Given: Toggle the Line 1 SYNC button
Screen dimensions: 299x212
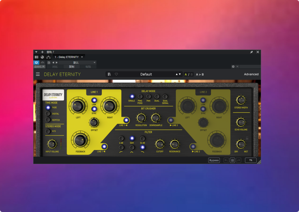Looking at the screenshot, I should tap(94, 109).
